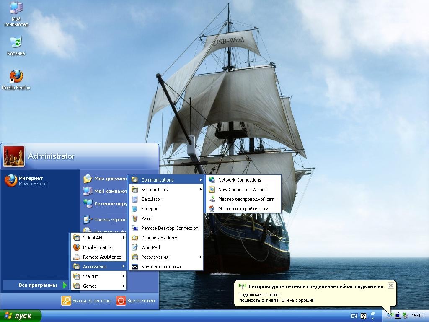Click Выход из системы log off button
This screenshot has height=322, width=429.
click(x=86, y=301)
